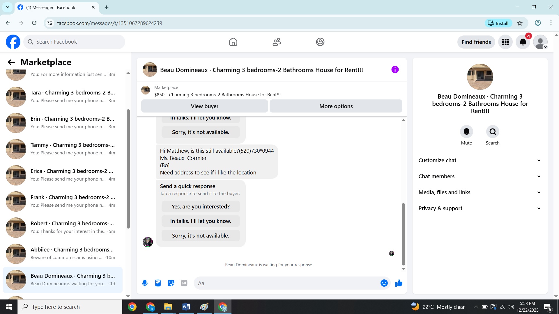Image resolution: width=559 pixels, height=314 pixels.
Task: Open the Facebook menu grid icon
Action: [505, 42]
